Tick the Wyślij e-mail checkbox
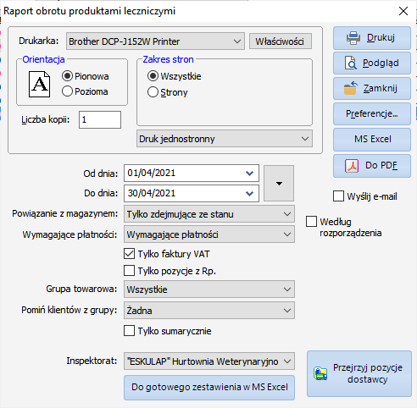 (338, 196)
